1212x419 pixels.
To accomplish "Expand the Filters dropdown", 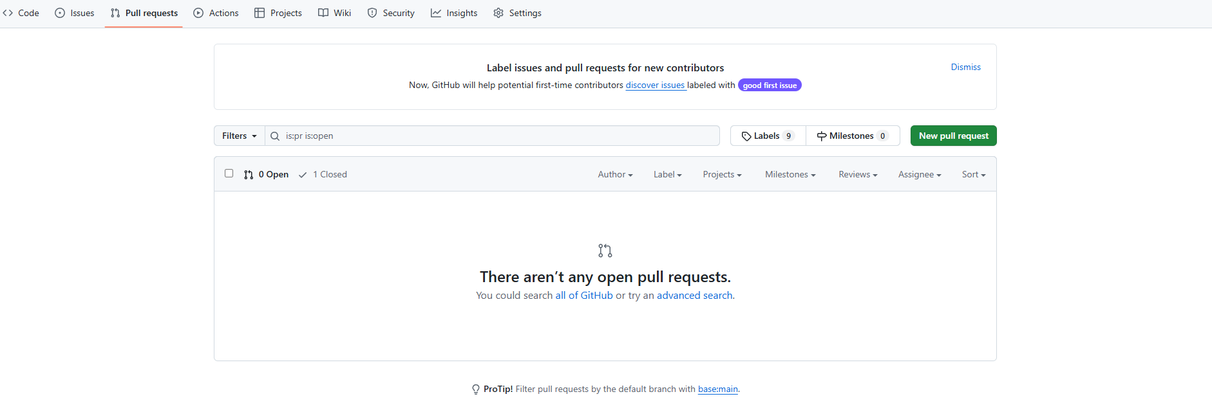I will pyautogui.click(x=240, y=136).
